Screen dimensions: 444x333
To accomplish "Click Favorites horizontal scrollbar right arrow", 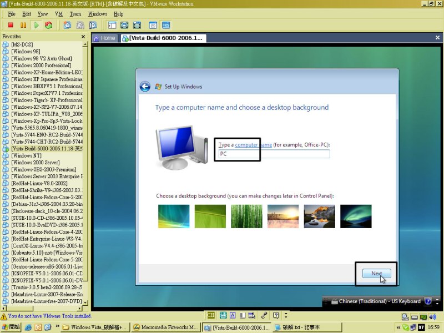I will [x=79, y=309].
